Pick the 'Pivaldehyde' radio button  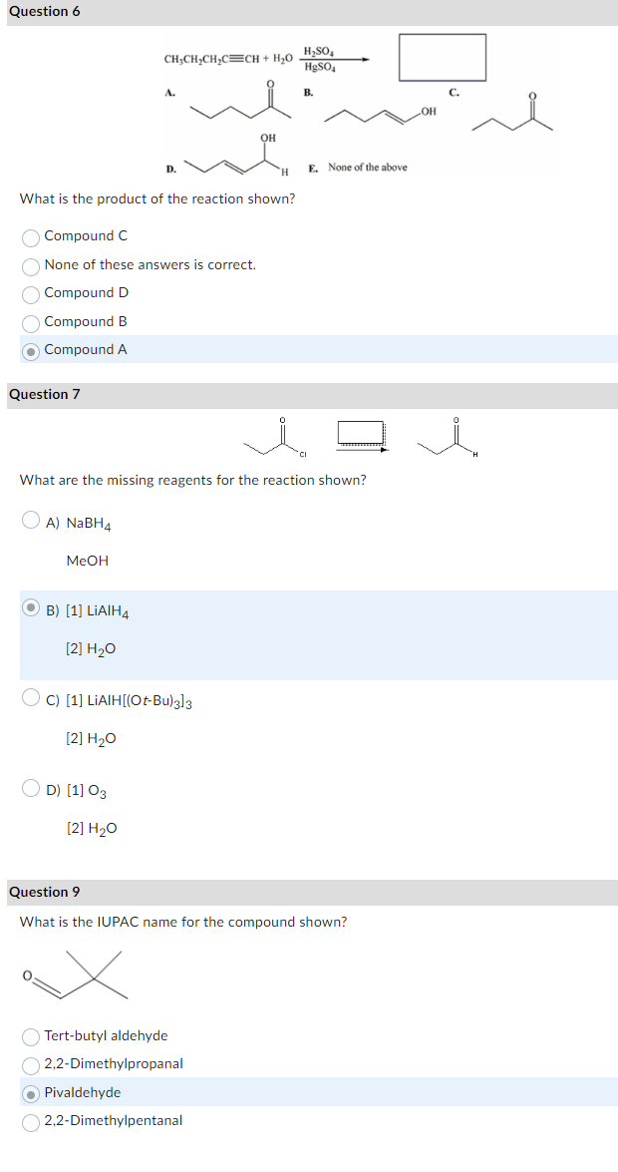tap(30, 1093)
